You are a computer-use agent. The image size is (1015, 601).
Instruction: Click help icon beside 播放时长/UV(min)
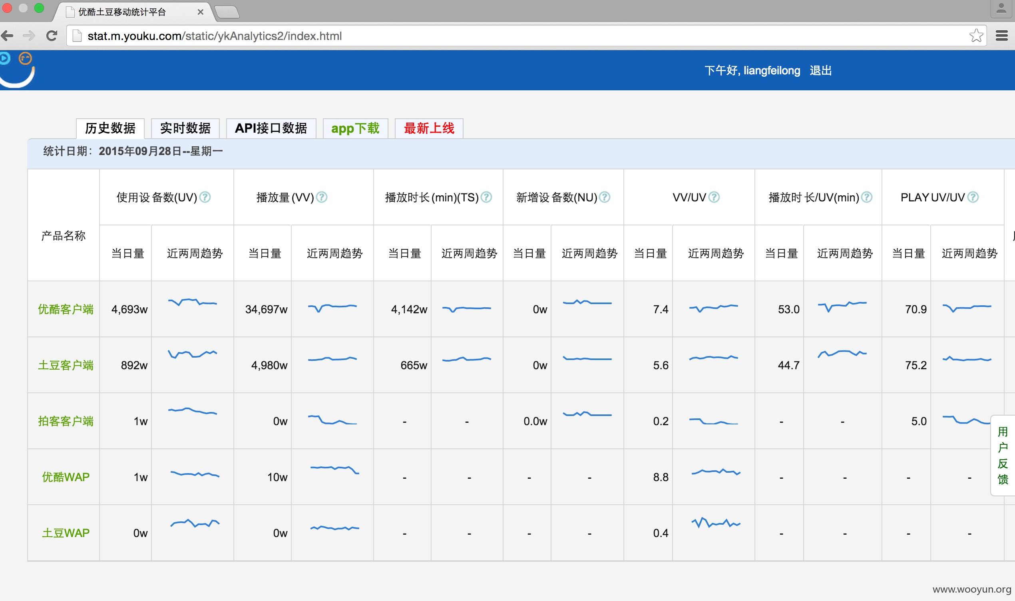pyautogui.click(x=867, y=197)
